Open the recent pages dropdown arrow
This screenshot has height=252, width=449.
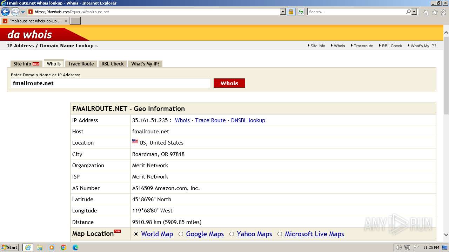[x=23, y=12]
